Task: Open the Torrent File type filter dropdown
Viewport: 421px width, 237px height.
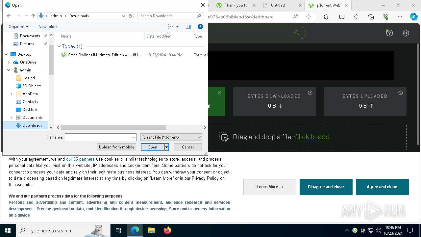Action: tap(171, 137)
